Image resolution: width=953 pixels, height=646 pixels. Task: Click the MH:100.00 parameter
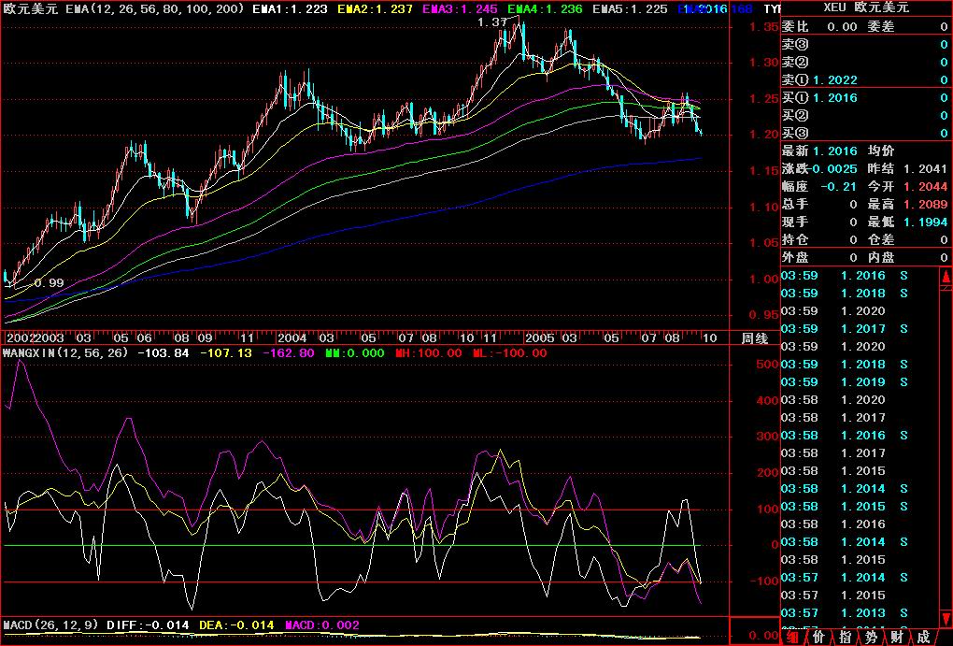pos(429,352)
